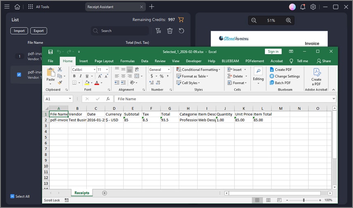This screenshot has width=353, height=208.
Task: Open a new tab with plus icon
Action: (x=152, y=7)
